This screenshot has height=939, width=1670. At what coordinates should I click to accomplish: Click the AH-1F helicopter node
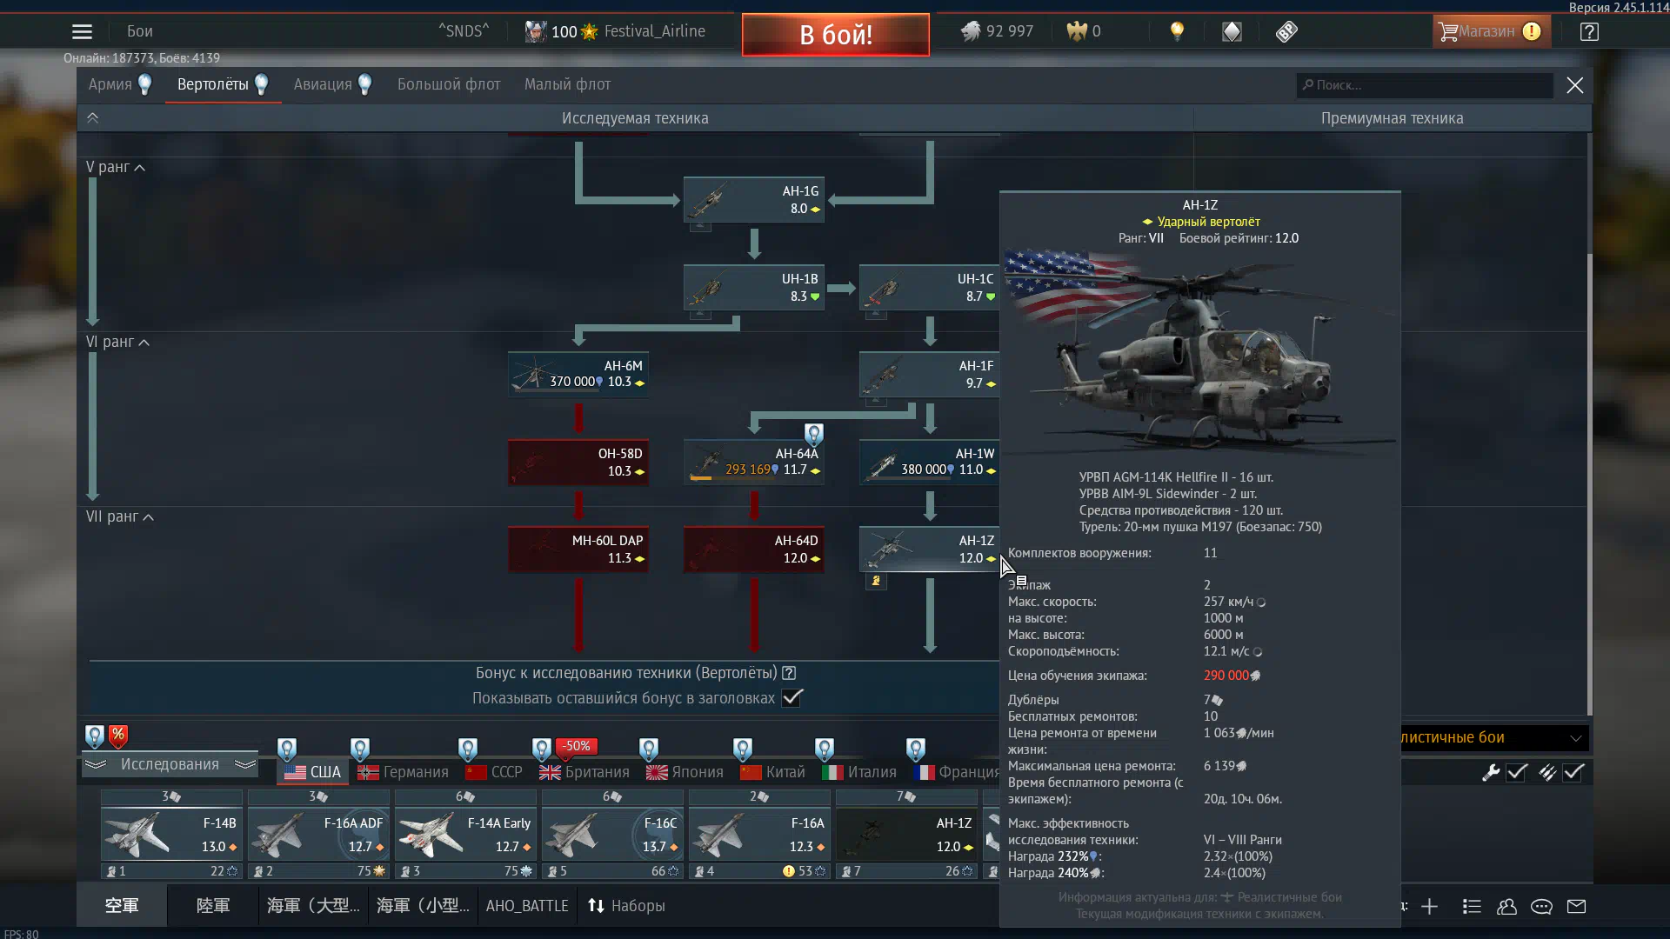click(x=929, y=375)
